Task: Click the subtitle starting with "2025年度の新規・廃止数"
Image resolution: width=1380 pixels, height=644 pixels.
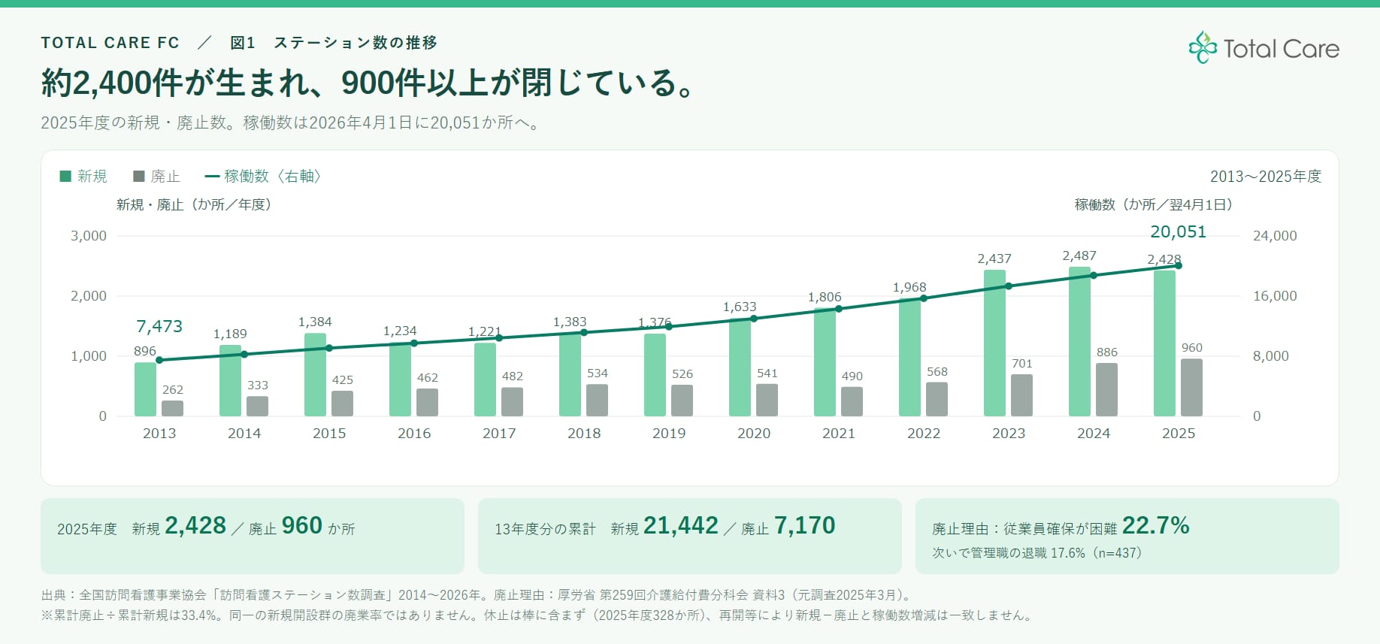Action: (x=291, y=122)
